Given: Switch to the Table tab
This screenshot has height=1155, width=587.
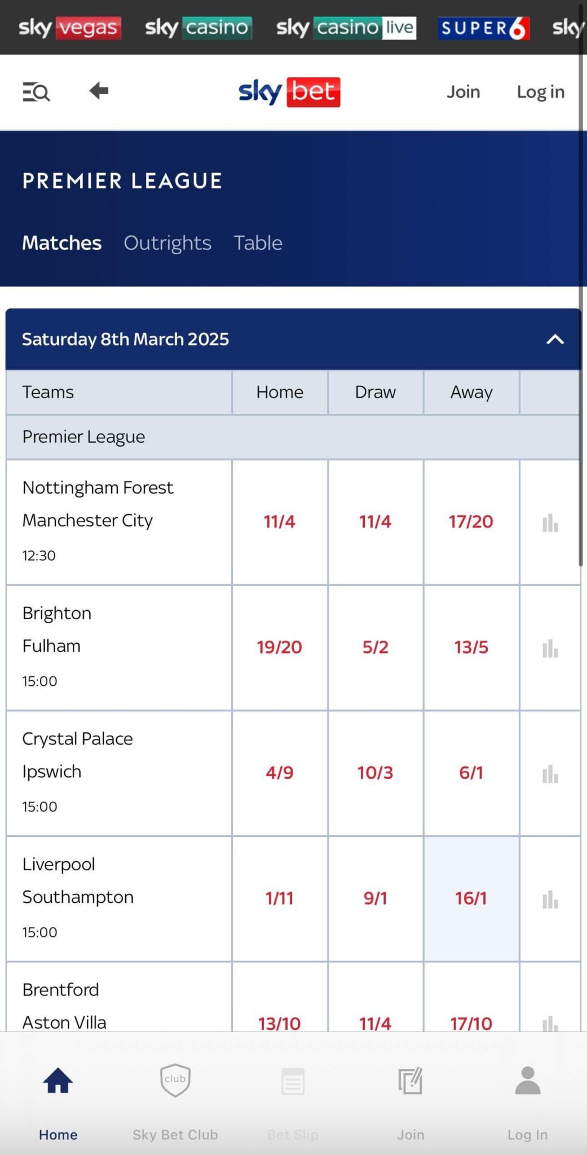Looking at the screenshot, I should coord(258,243).
